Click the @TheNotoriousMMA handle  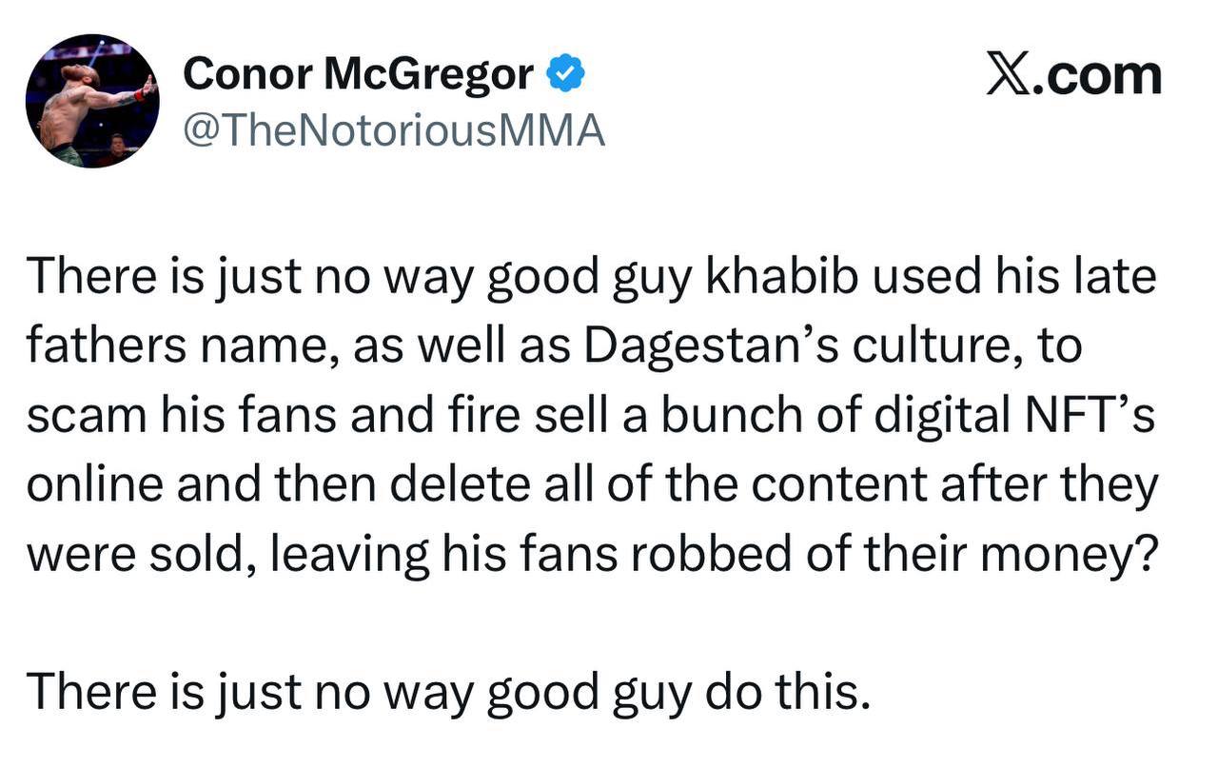pos(393,131)
